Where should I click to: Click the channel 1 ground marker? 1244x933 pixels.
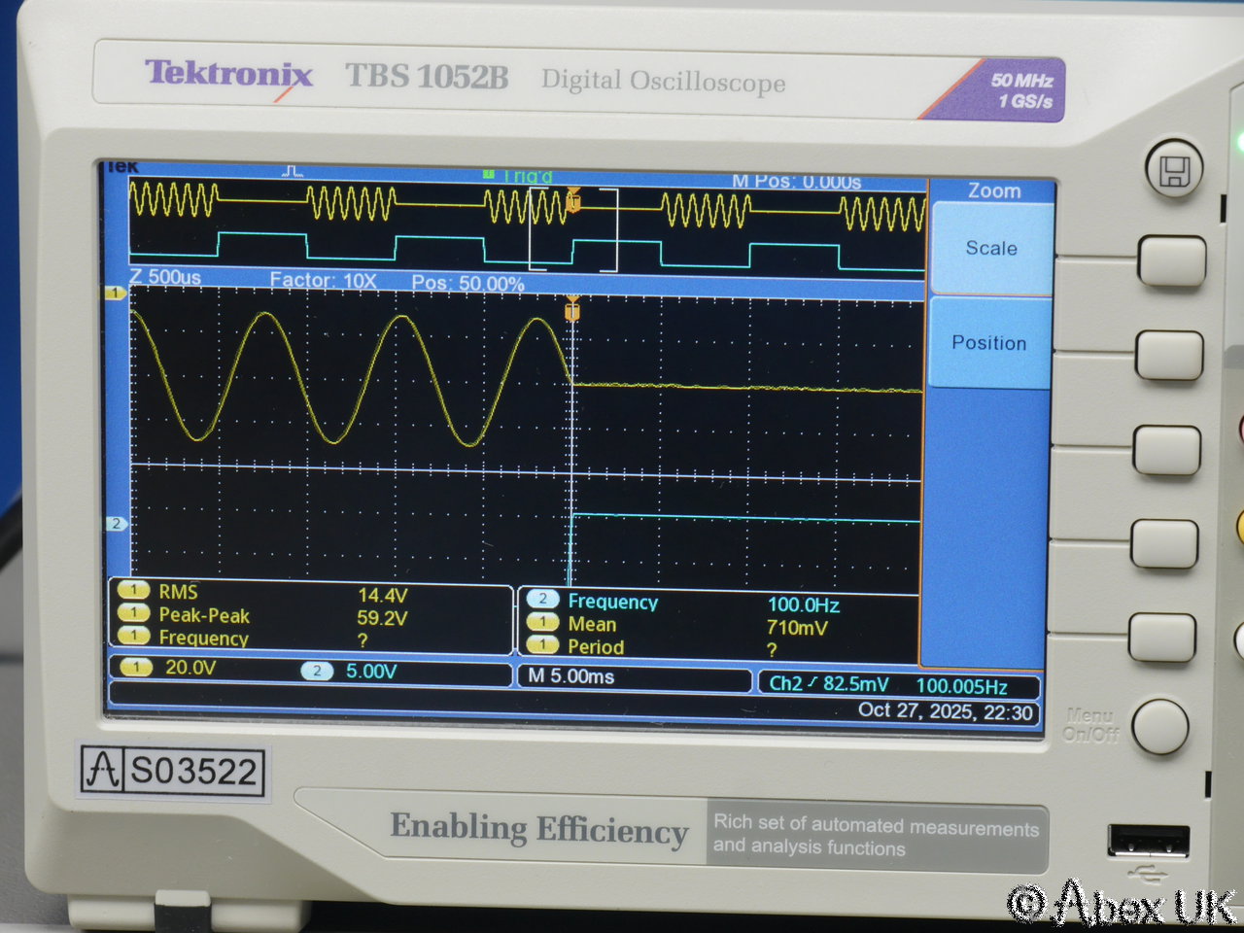[116, 293]
